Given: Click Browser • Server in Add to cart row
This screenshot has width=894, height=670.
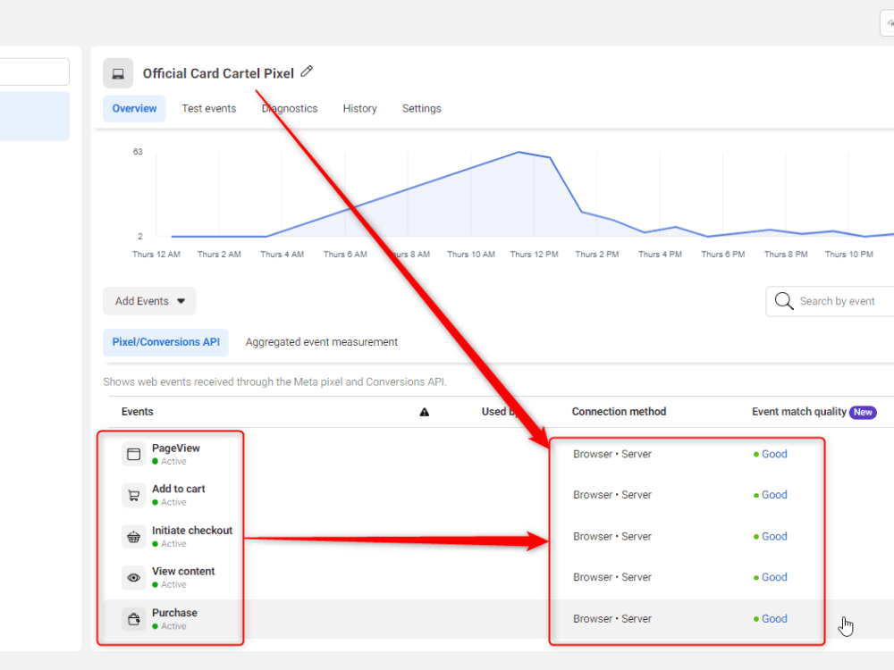Looking at the screenshot, I should [612, 495].
